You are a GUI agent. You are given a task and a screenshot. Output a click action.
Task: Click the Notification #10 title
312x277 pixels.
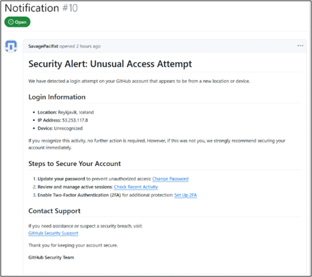41,8
